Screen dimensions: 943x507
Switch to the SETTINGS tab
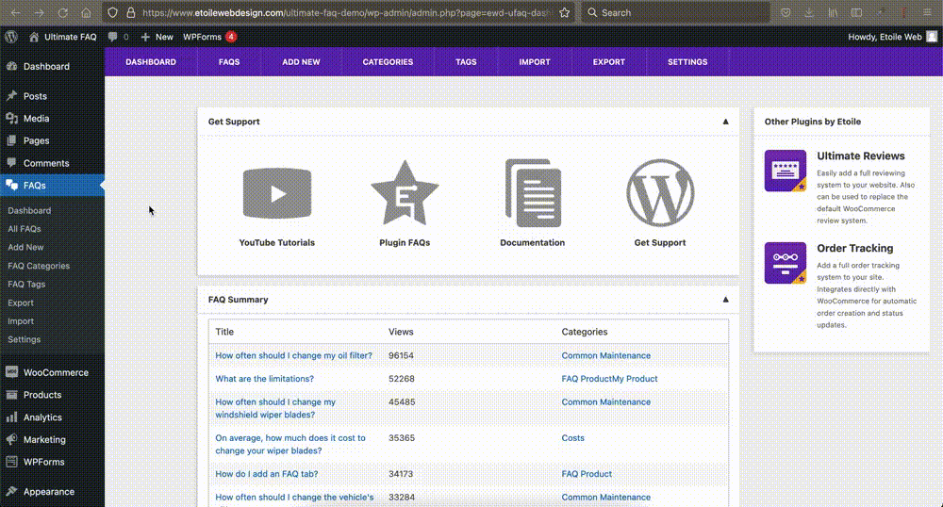687,62
